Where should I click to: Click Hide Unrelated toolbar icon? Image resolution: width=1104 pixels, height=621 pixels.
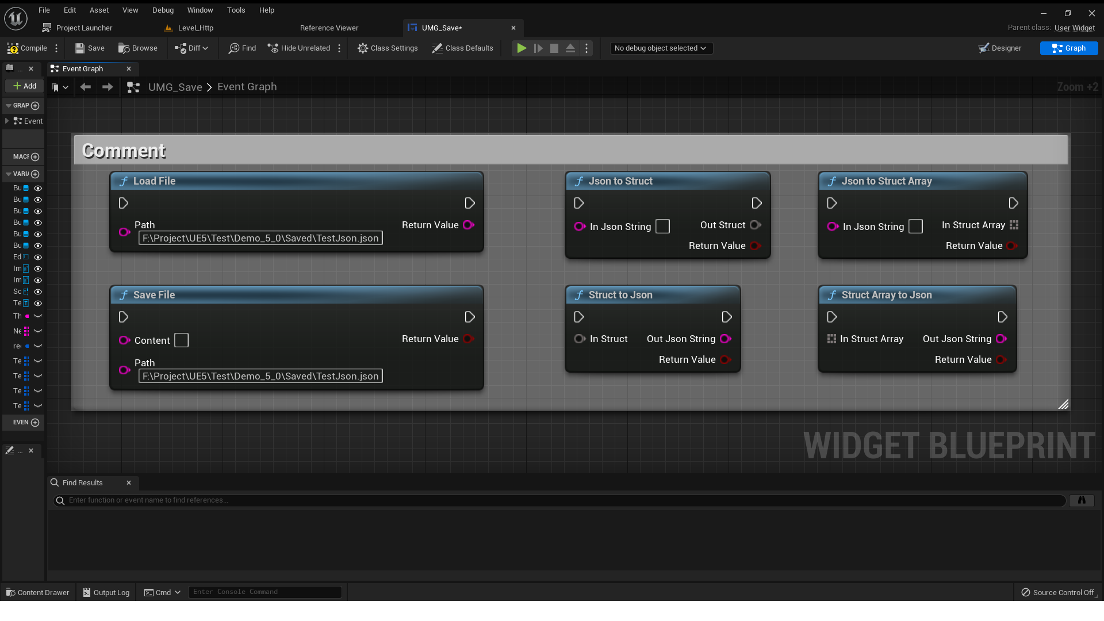(273, 48)
